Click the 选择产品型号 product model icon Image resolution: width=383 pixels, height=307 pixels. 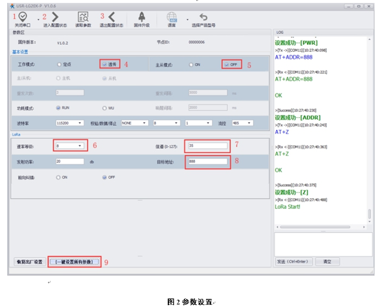[203, 17]
